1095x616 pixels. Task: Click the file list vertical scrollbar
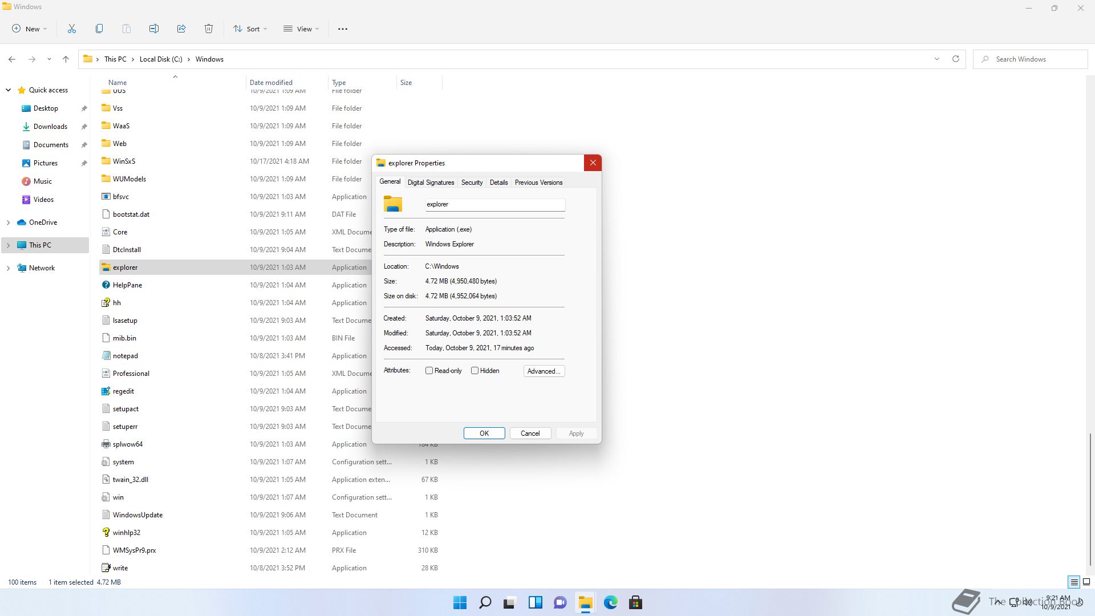pos(1090,499)
